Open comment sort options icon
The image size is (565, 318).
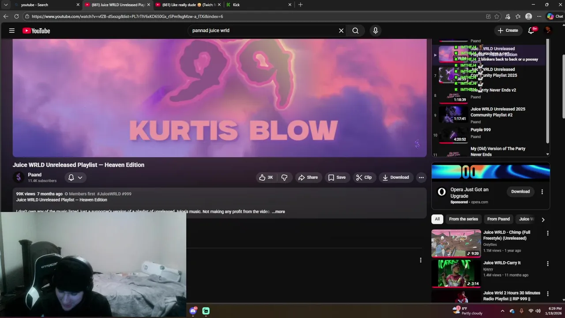tap(421, 260)
